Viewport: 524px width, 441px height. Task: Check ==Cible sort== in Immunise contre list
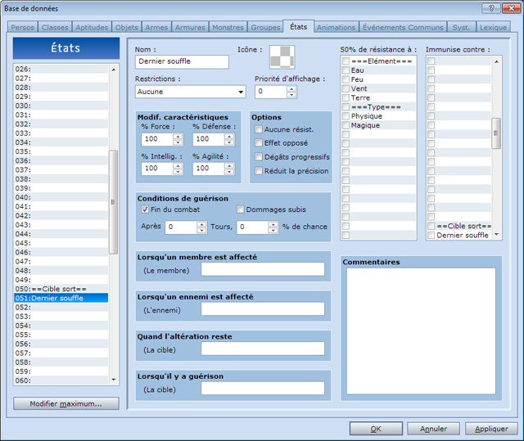pyautogui.click(x=431, y=226)
